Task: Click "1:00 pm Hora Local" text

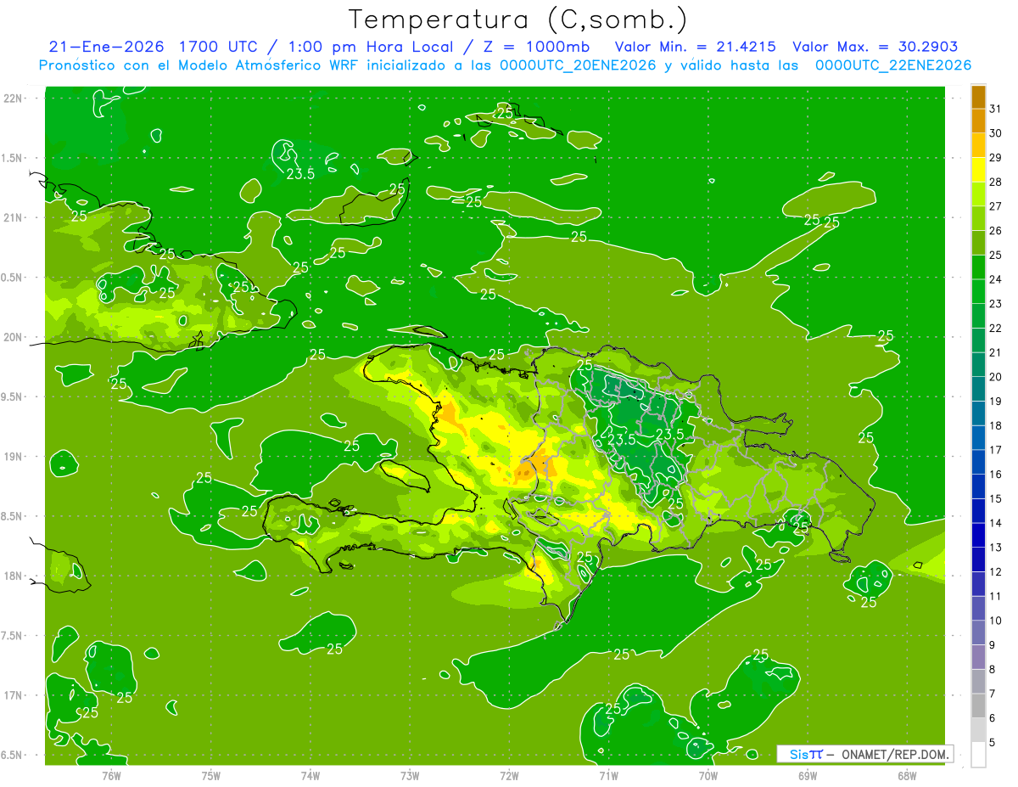Action: pyautogui.click(x=370, y=47)
